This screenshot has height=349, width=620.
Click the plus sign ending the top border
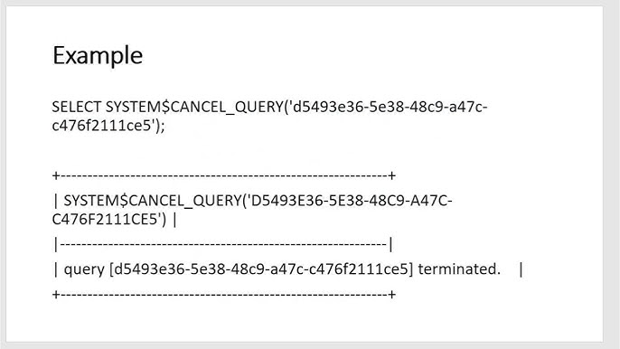[392, 175]
